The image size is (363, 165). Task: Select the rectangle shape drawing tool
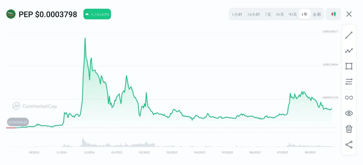[x=349, y=66]
